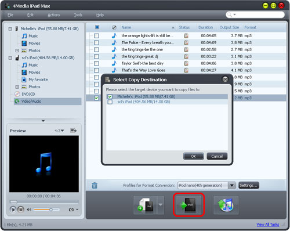Expand Photos under scl's iPad

click(x=17, y=87)
